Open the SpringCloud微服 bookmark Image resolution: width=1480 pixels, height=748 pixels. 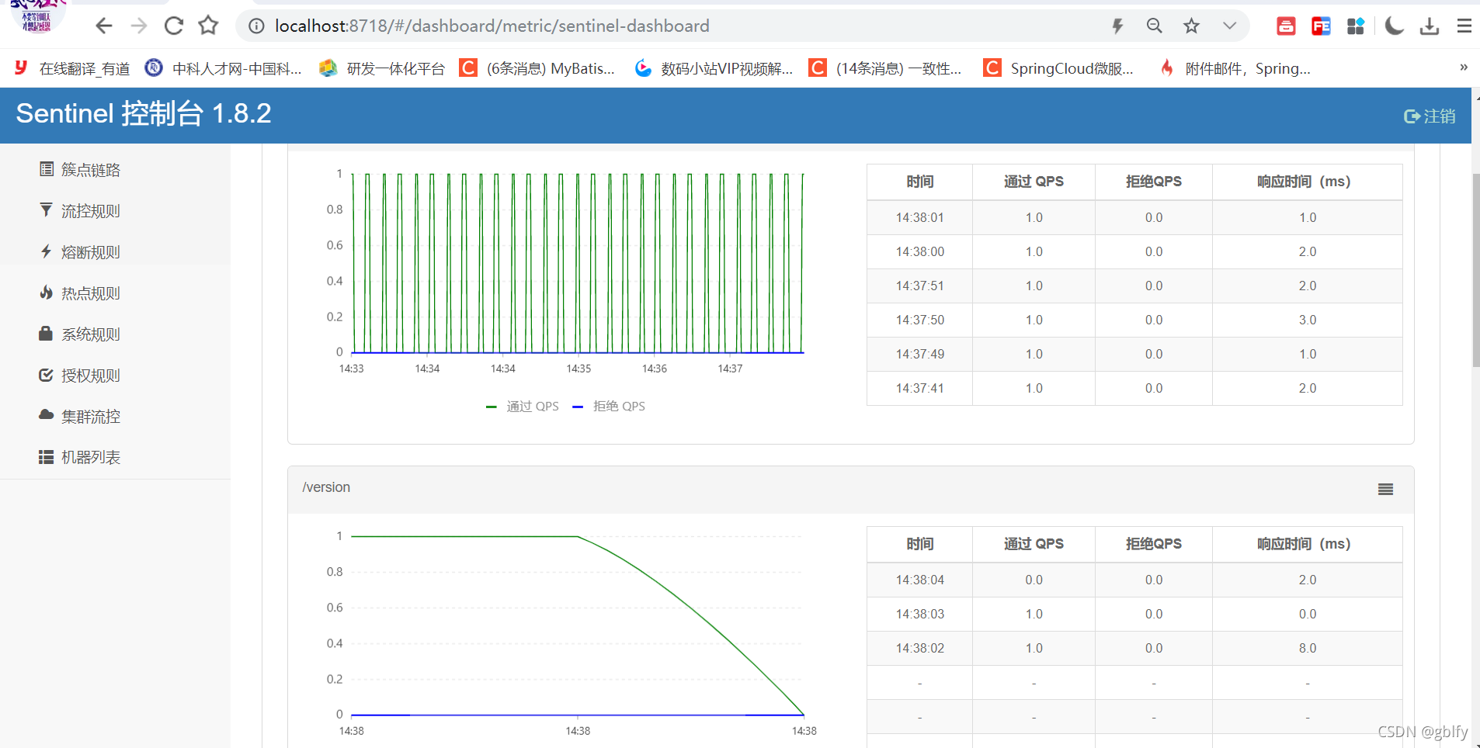(1058, 68)
